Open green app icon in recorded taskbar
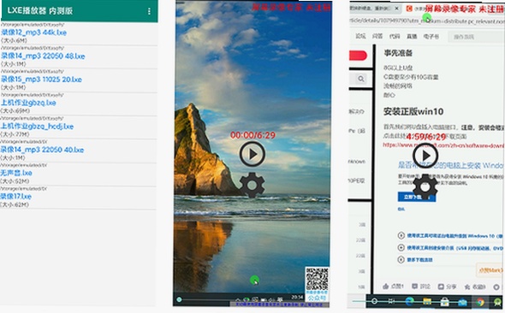The image size is (505, 313). coord(498,302)
